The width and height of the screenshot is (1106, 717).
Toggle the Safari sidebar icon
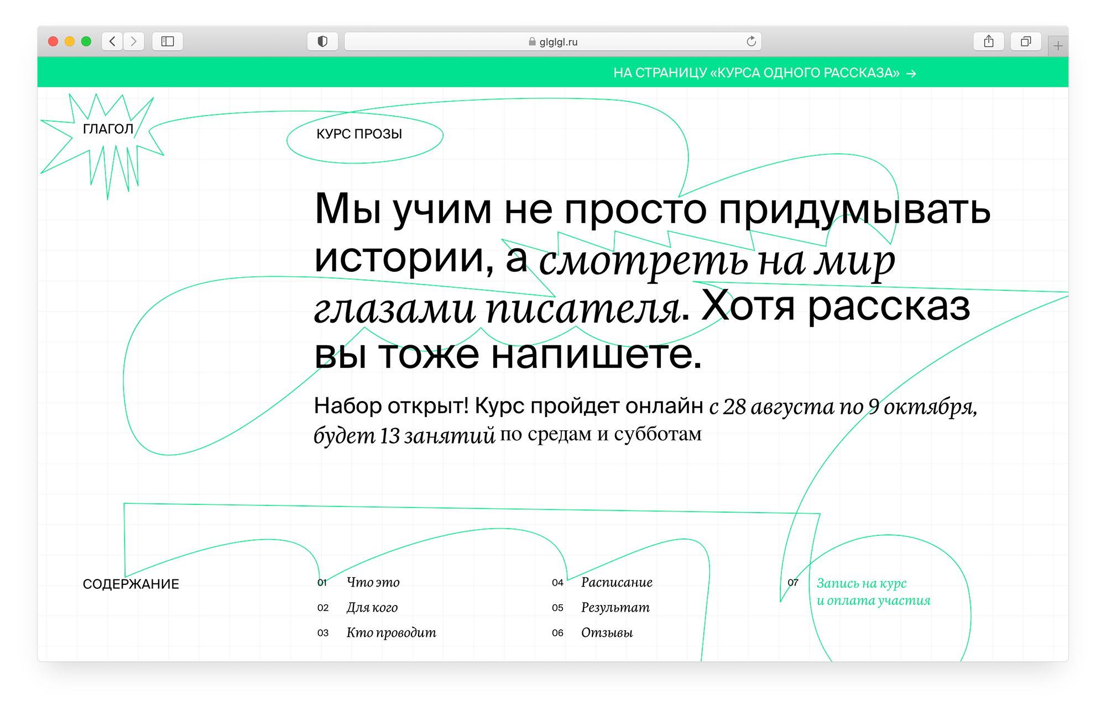(168, 41)
